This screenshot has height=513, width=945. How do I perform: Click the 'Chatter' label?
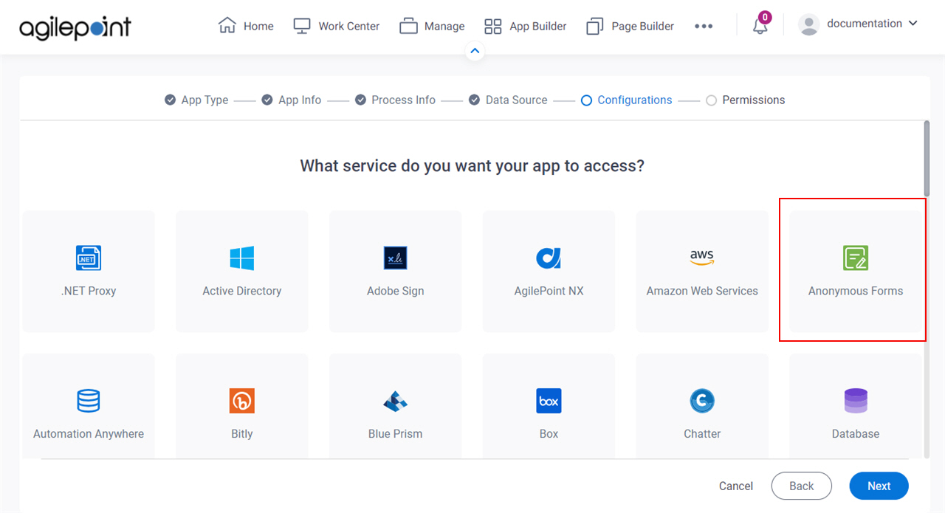tap(702, 433)
